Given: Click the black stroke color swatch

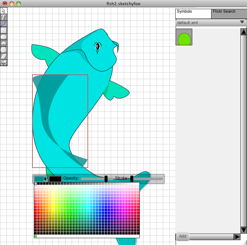Looking at the screenshot, I should (x=55, y=179).
